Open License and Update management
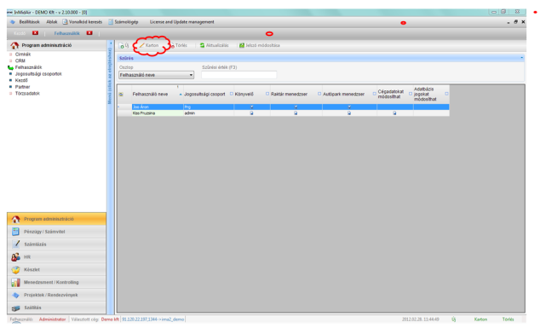The image size is (540, 328). [181, 22]
